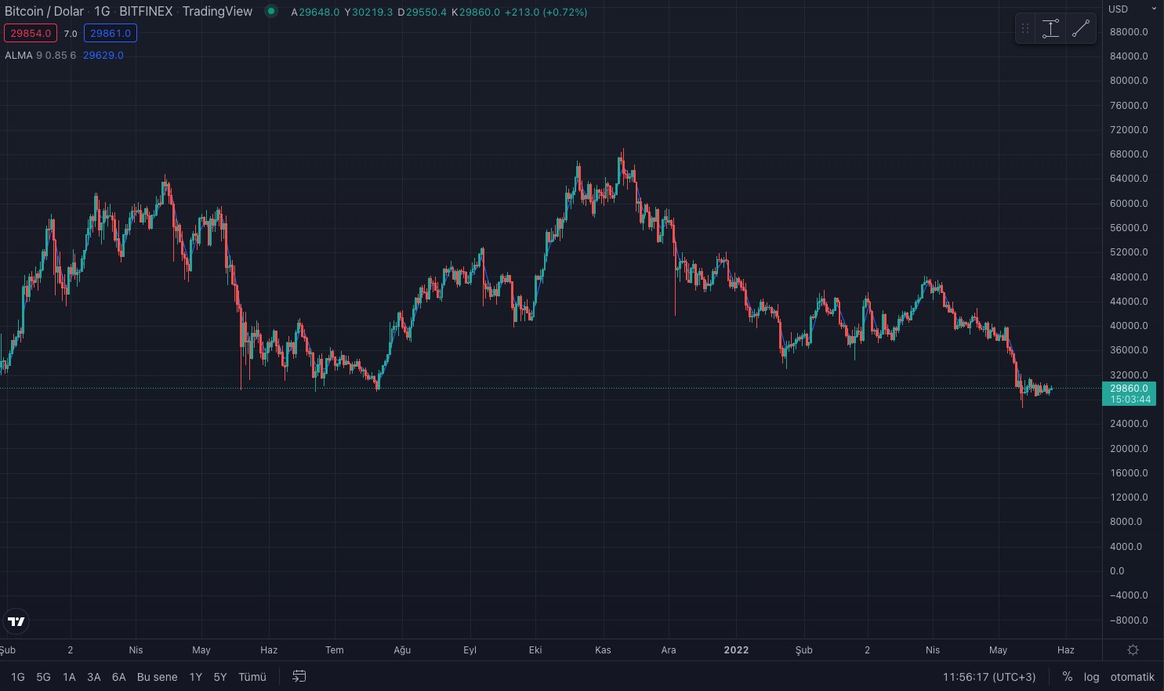Click the blue buy price 29861.0
The image size is (1164, 691).
pyautogui.click(x=111, y=33)
